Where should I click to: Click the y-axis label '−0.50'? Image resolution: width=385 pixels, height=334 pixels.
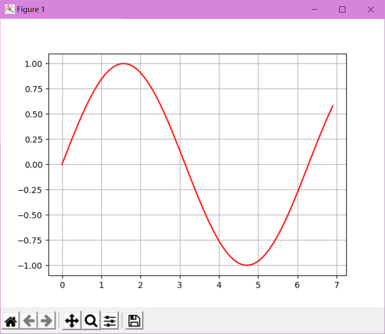click(x=30, y=215)
